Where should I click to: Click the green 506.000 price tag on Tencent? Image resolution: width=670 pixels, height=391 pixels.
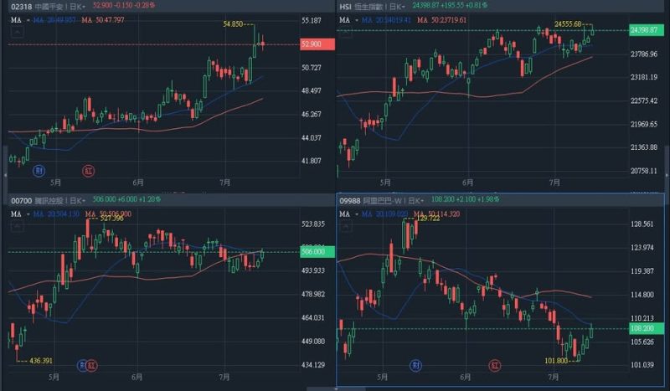(317, 251)
